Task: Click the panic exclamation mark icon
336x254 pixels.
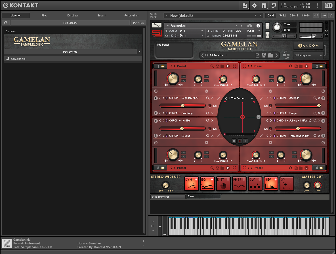Action: [318, 6]
